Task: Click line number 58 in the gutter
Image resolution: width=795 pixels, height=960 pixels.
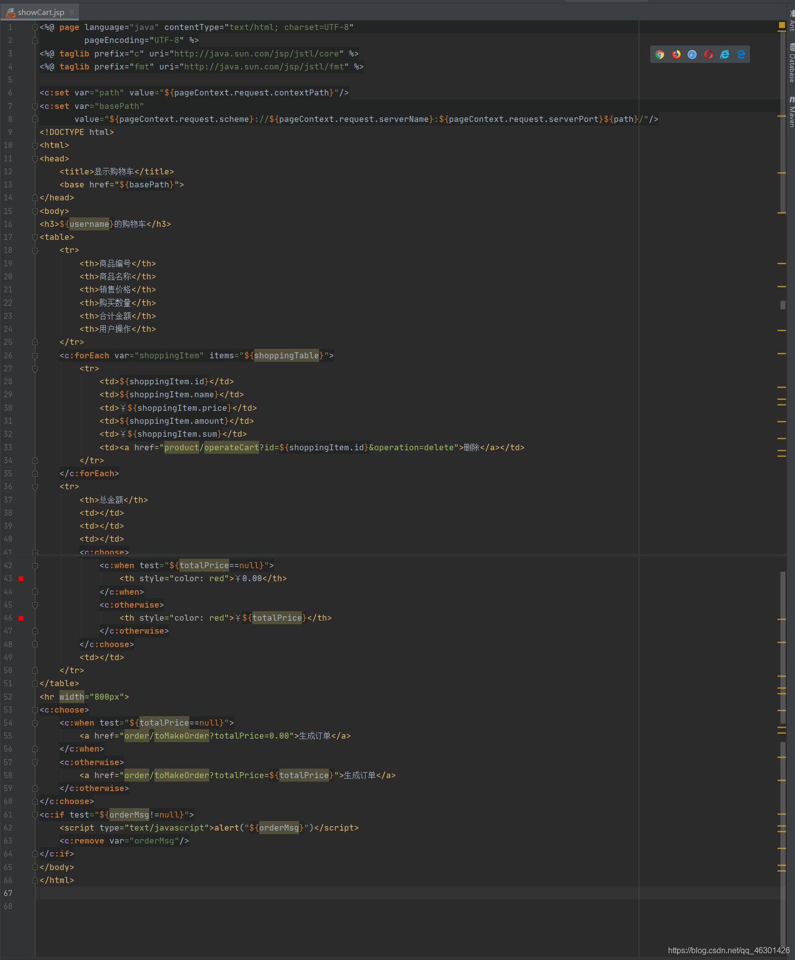Action: coord(8,776)
